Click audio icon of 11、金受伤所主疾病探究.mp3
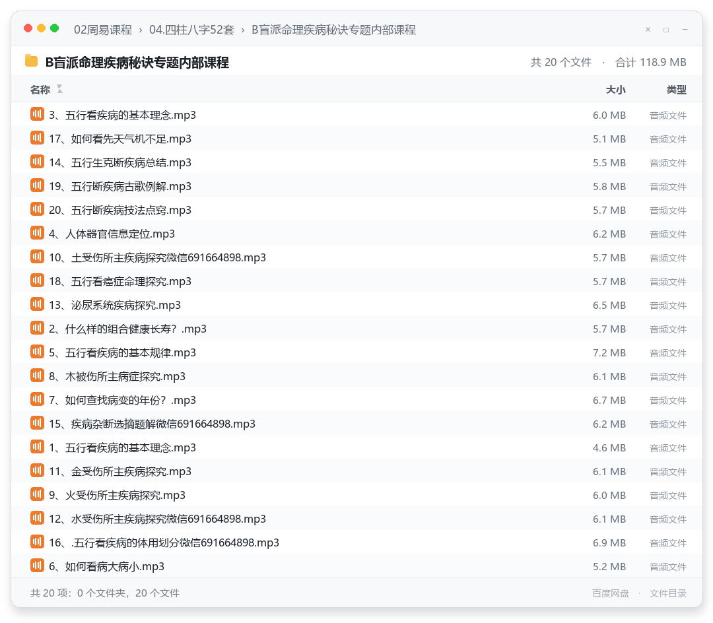 (37, 471)
